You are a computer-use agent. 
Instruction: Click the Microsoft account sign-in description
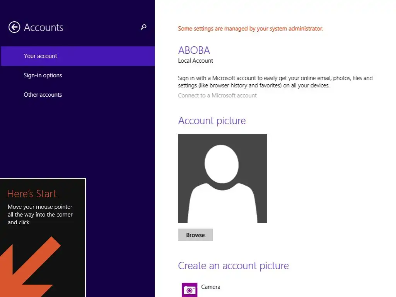(x=275, y=82)
